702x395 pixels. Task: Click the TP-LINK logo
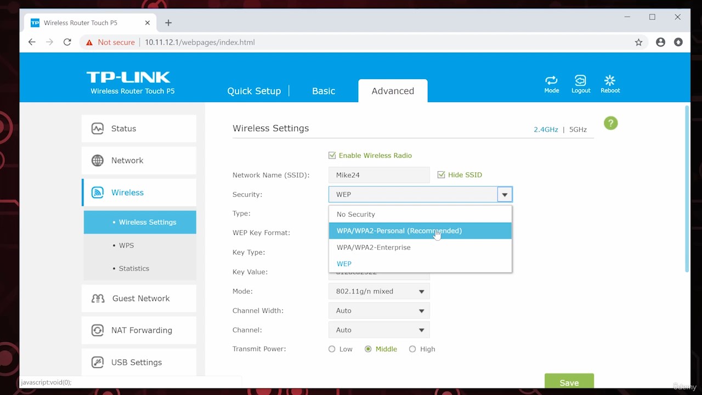pos(128,77)
